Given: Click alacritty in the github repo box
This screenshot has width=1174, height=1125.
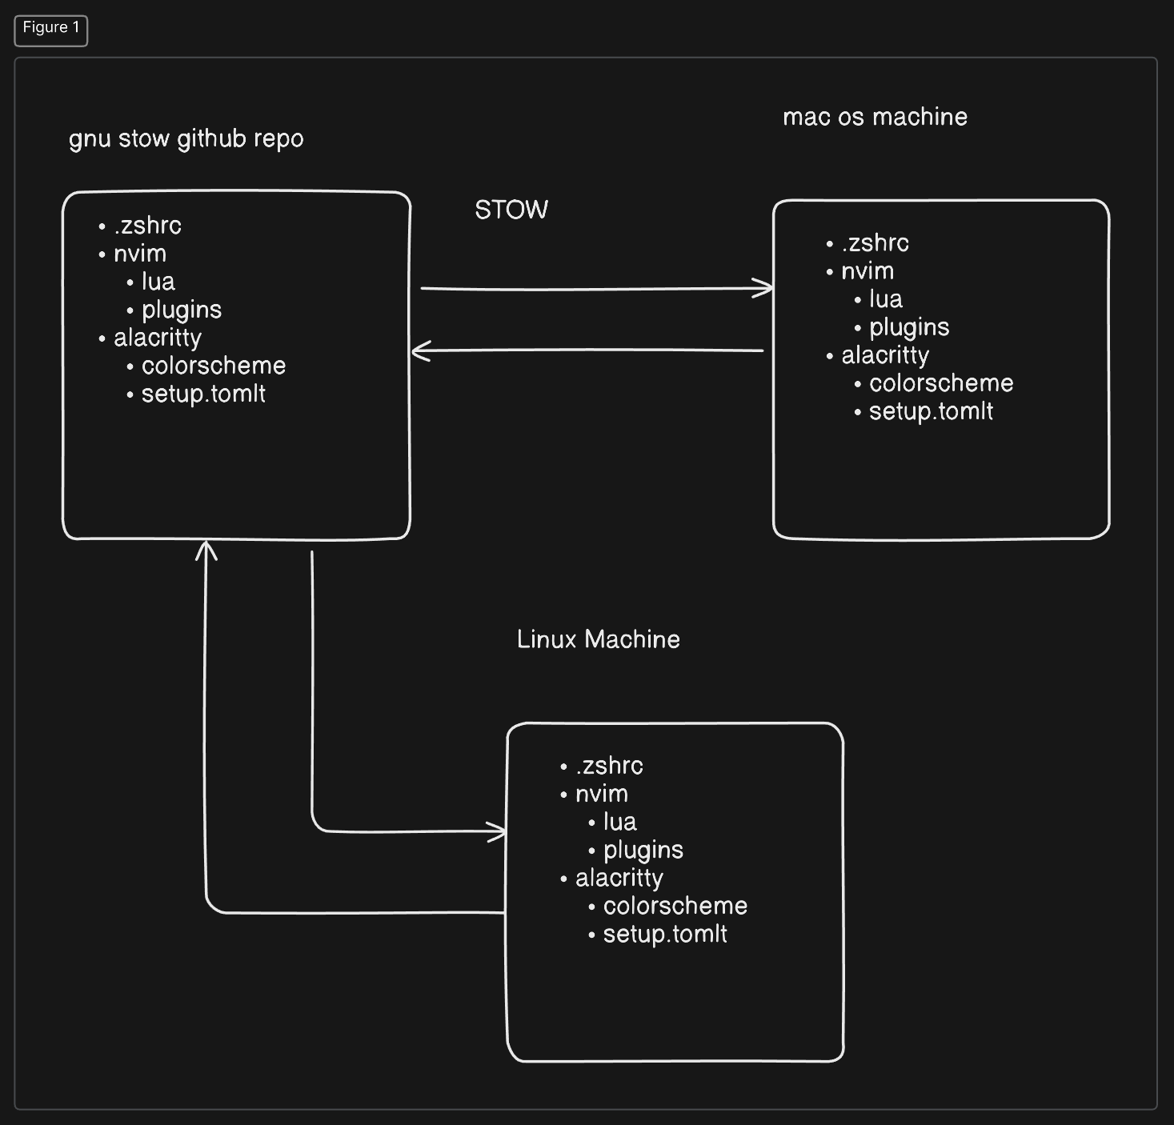Looking at the screenshot, I should click(158, 338).
